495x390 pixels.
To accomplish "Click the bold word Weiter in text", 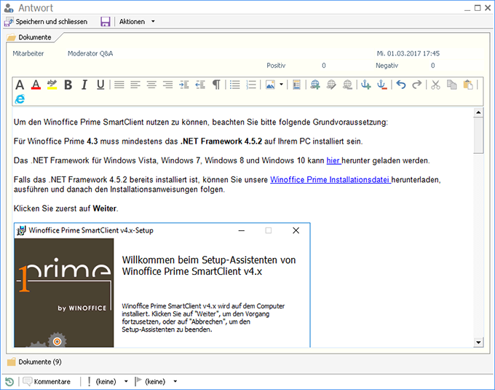I will point(105,208).
